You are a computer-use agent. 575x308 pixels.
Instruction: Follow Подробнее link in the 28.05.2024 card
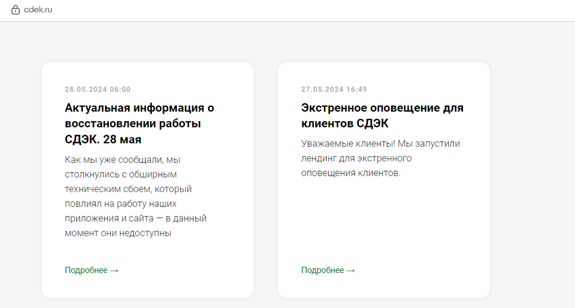click(x=92, y=270)
